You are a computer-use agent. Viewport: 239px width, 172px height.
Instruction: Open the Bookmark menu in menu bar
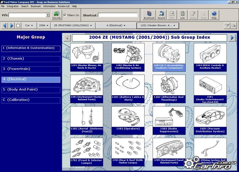pos(36,6)
